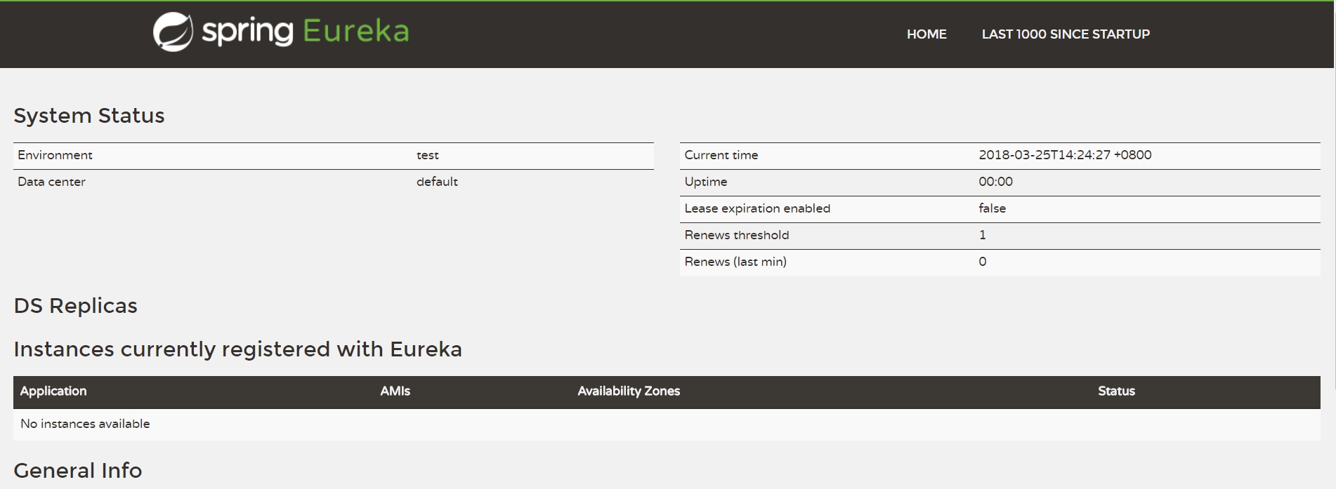The width and height of the screenshot is (1336, 489).
Task: Select the lease expiration value false
Action: click(993, 208)
